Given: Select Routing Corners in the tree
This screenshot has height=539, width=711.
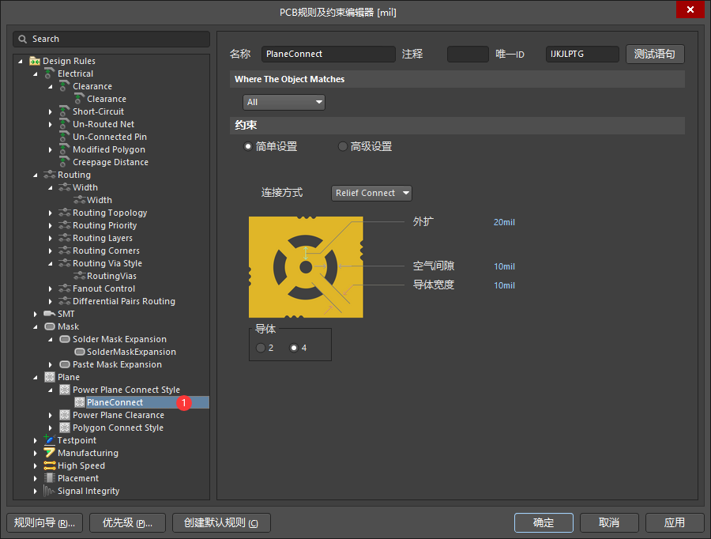Looking at the screenshot, I should (x=106, y=251).
